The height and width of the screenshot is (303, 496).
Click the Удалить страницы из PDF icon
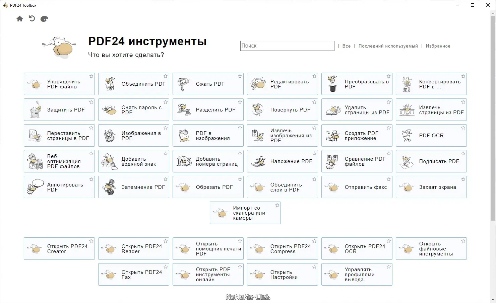333,110
